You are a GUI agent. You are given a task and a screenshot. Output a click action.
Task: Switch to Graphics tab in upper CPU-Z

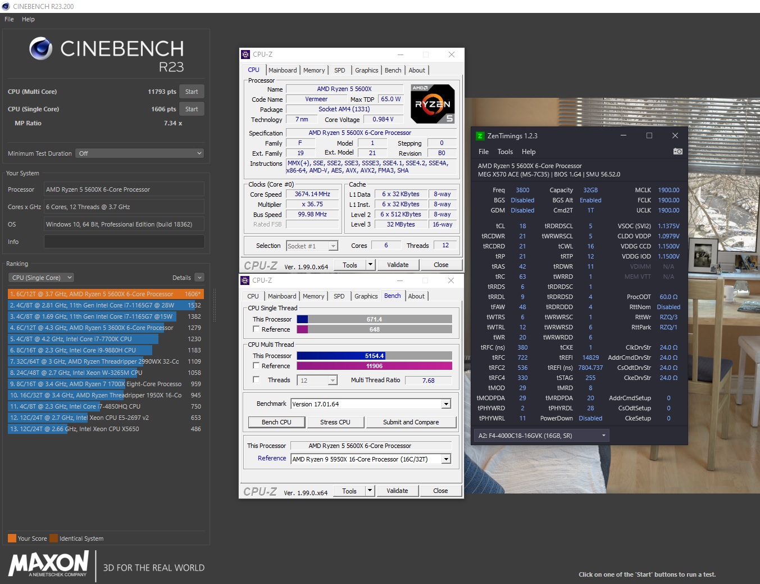366,70
